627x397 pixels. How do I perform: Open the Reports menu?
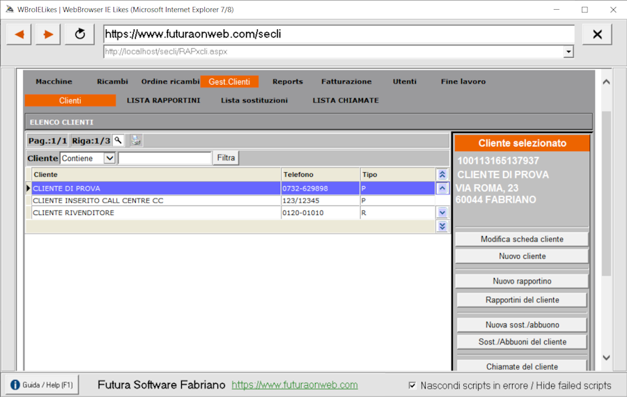pos(288,81)
